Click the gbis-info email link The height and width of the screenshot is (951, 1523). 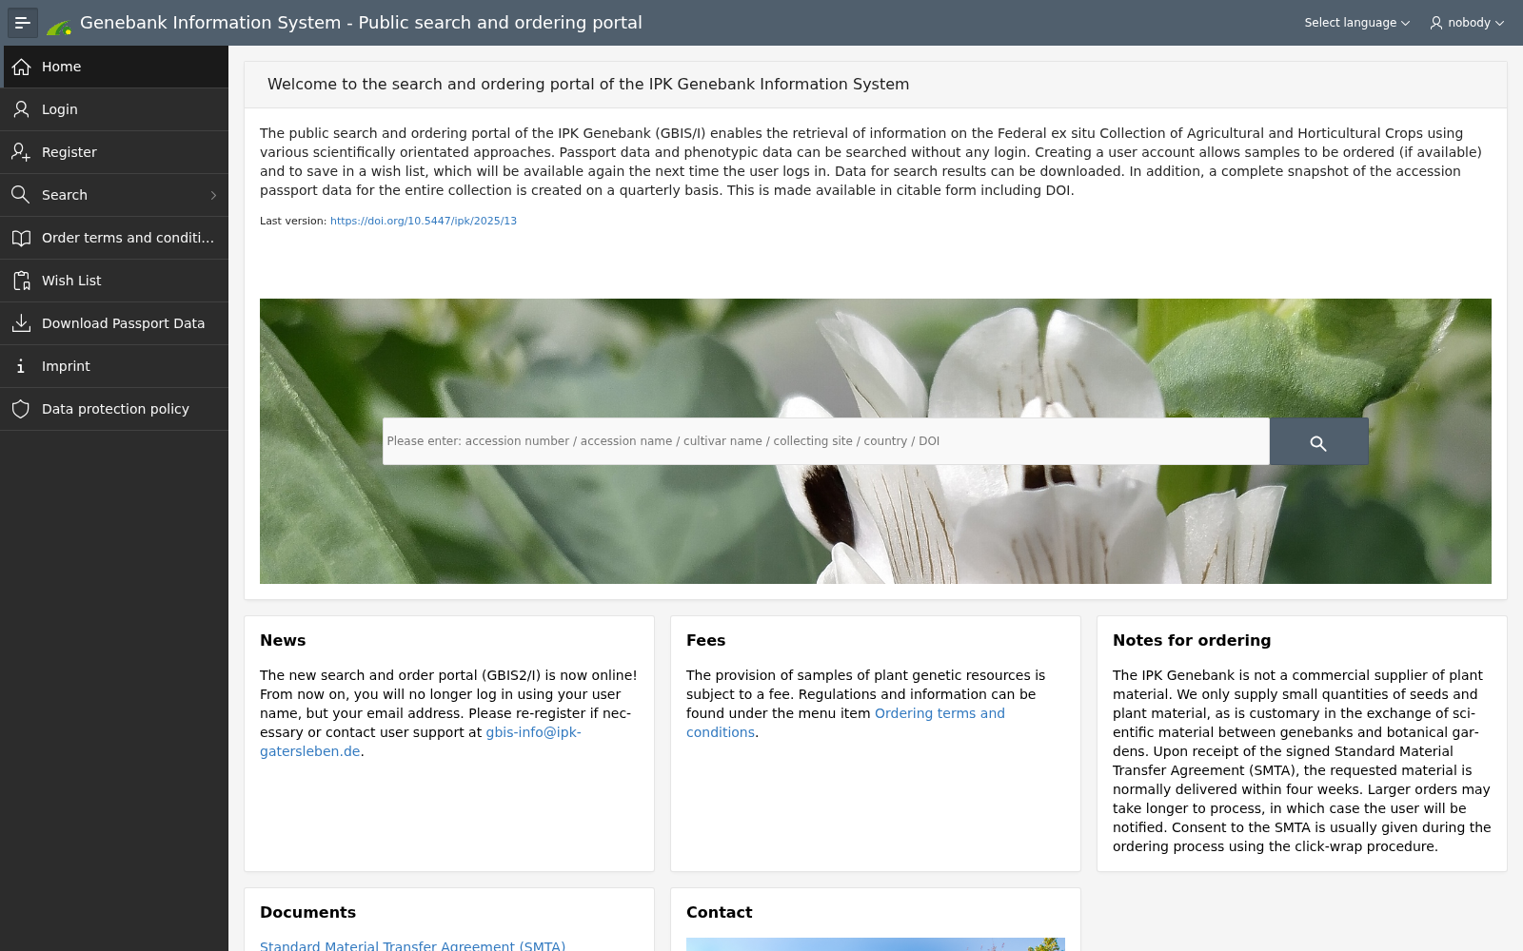point(533,732)
